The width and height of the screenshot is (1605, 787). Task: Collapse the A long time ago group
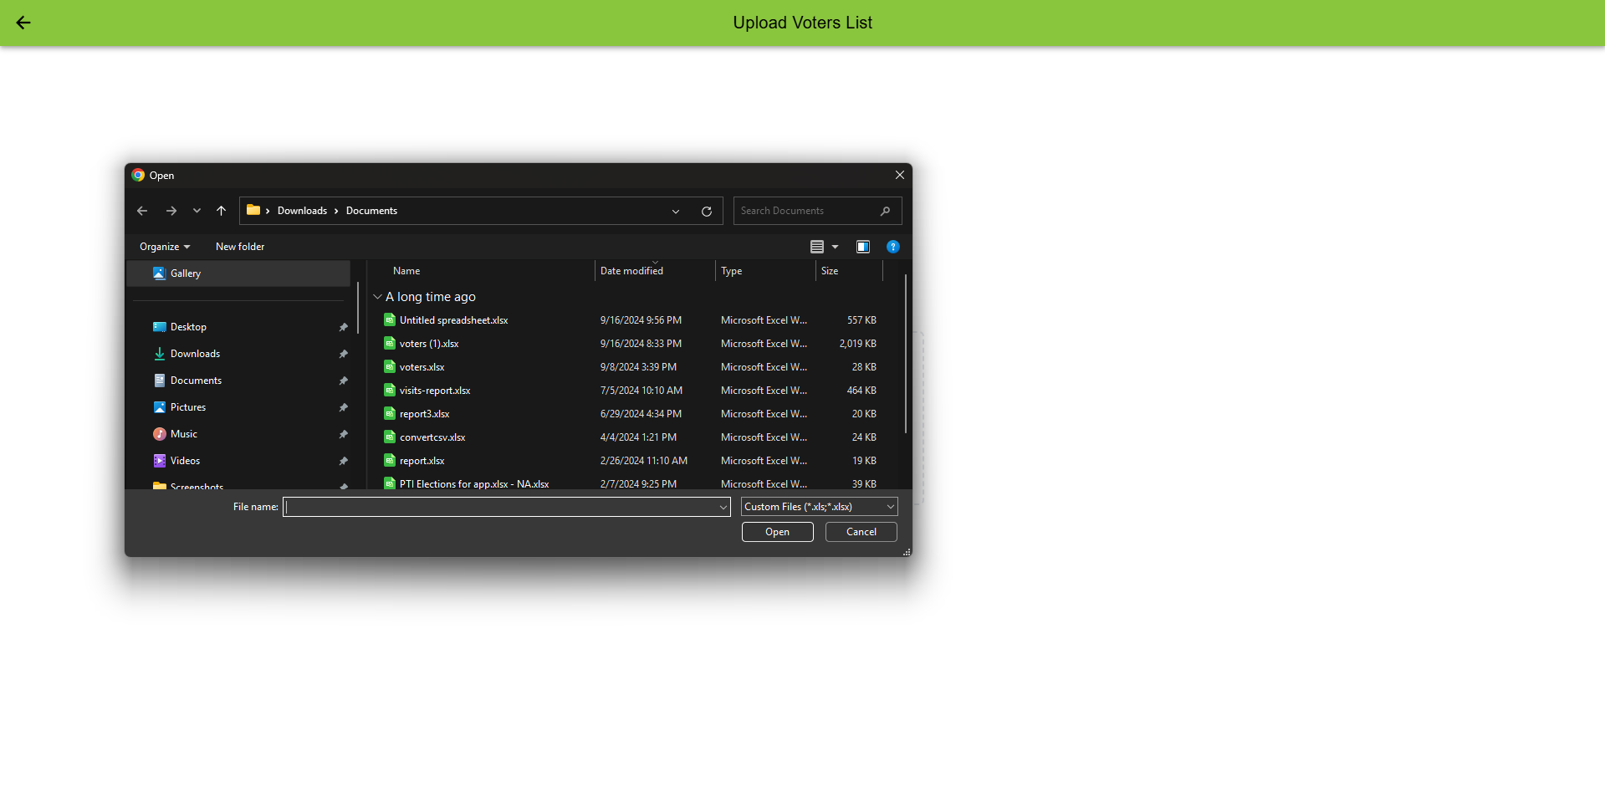pyautogui.click(x=378, y=296)
